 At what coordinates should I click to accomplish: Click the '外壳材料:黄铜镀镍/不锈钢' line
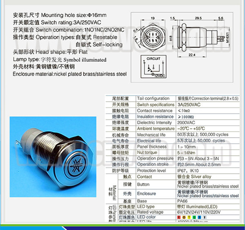[x=44, y=67]
